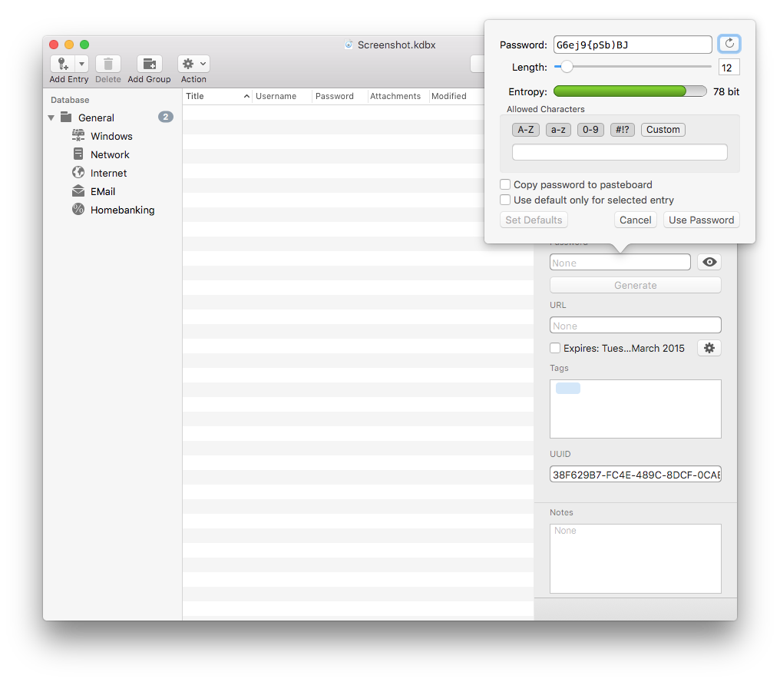Screen dimensions: 780x682
Task: Open the Action gear dropdown menu
Action: point(193,65)
